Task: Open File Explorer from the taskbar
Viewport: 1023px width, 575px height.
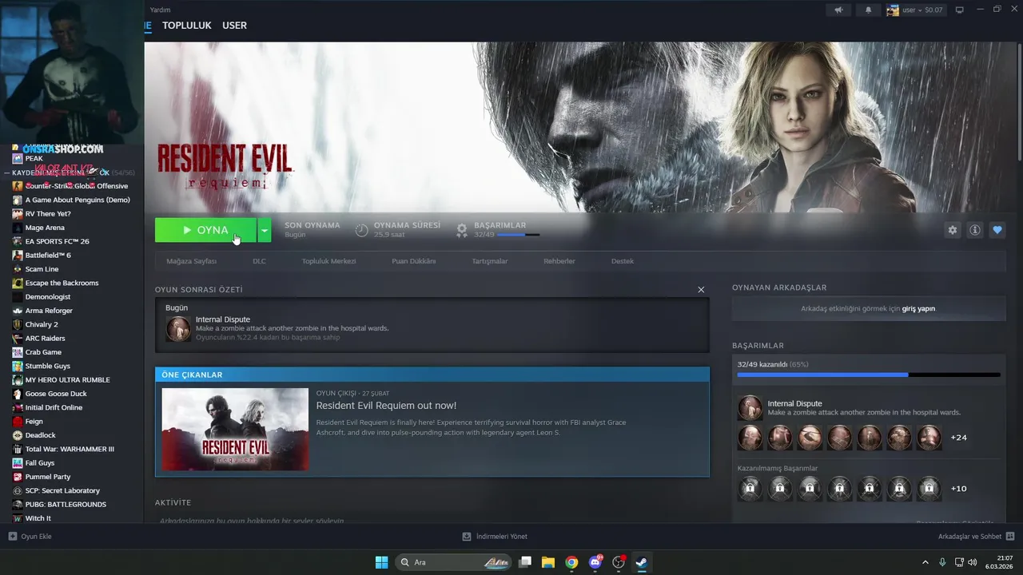Action: [x=548, y=562]
